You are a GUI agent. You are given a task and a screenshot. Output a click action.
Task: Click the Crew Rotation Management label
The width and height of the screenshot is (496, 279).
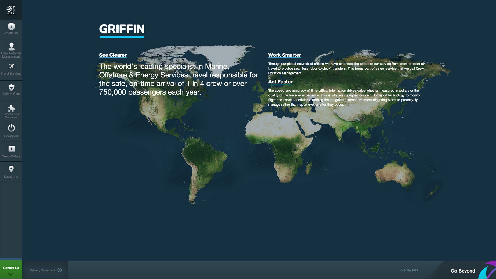(x=11, y=55)
